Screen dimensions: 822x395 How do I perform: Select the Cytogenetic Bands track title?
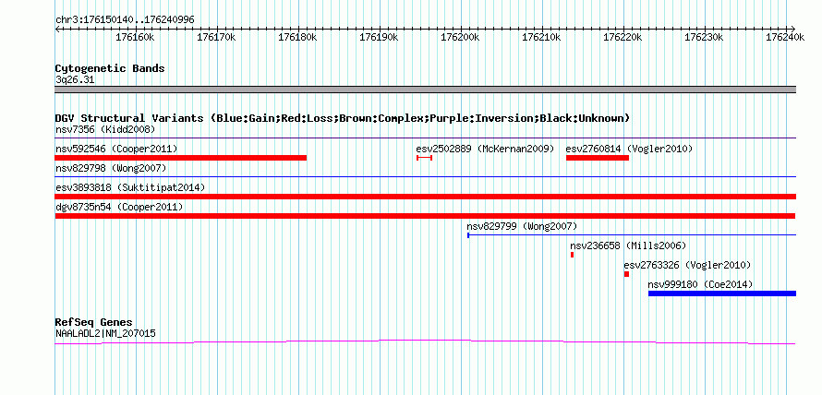(x=110, y=68)
